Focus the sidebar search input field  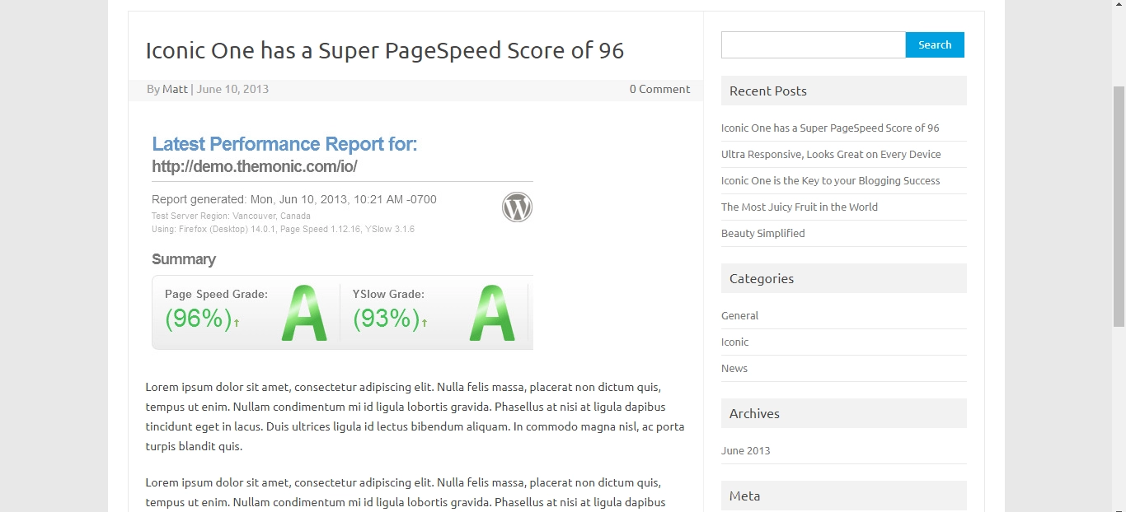(x=813, y=45)
